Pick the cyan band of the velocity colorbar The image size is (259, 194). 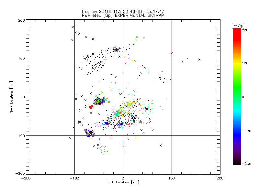click(237, 111)
